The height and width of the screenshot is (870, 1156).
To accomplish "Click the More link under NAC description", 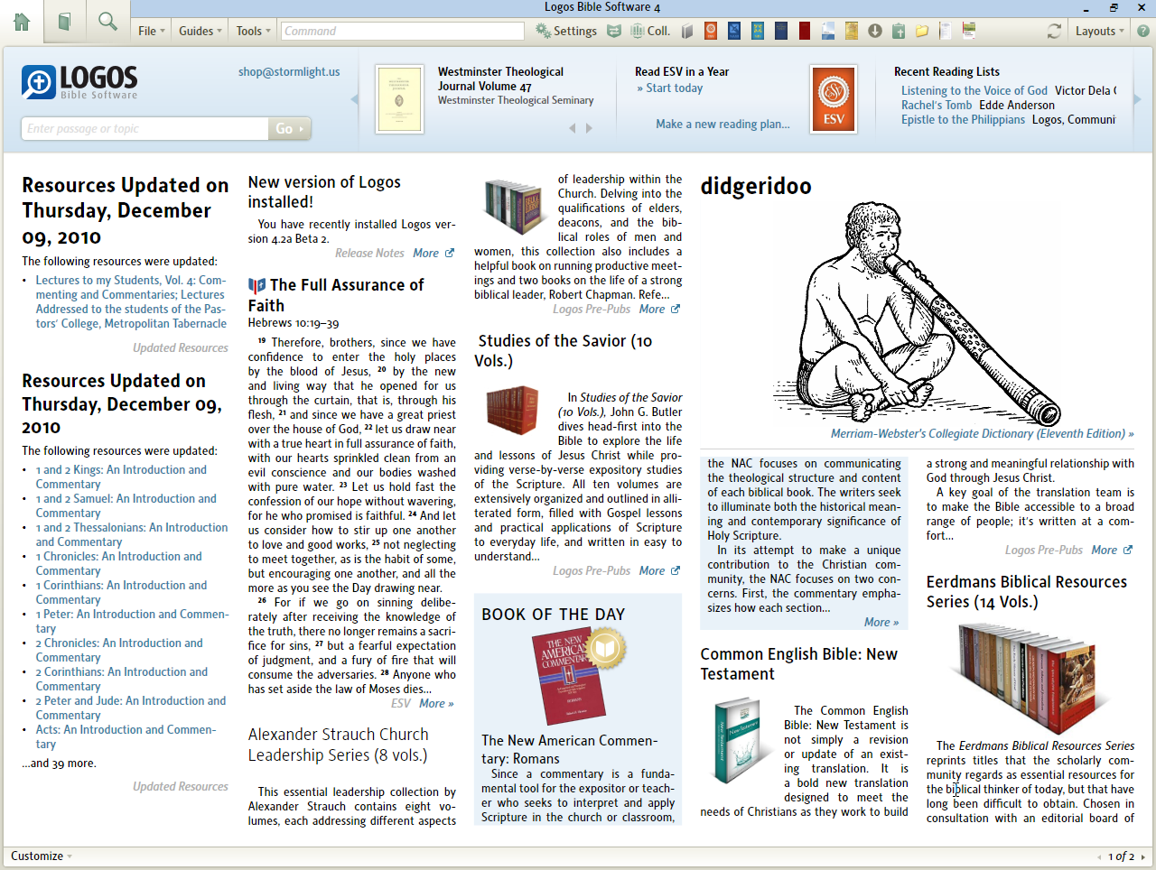I will click(881, 623).
